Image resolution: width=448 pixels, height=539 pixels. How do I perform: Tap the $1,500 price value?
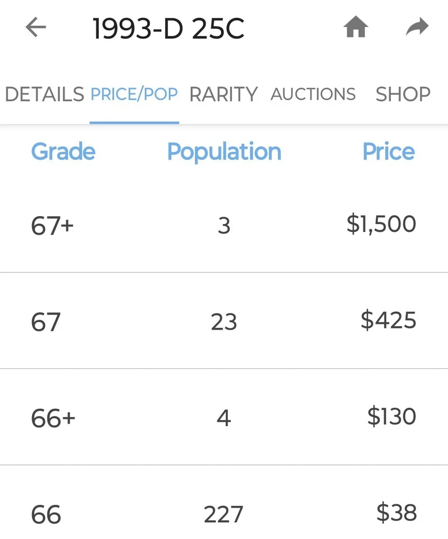[381, 224]
